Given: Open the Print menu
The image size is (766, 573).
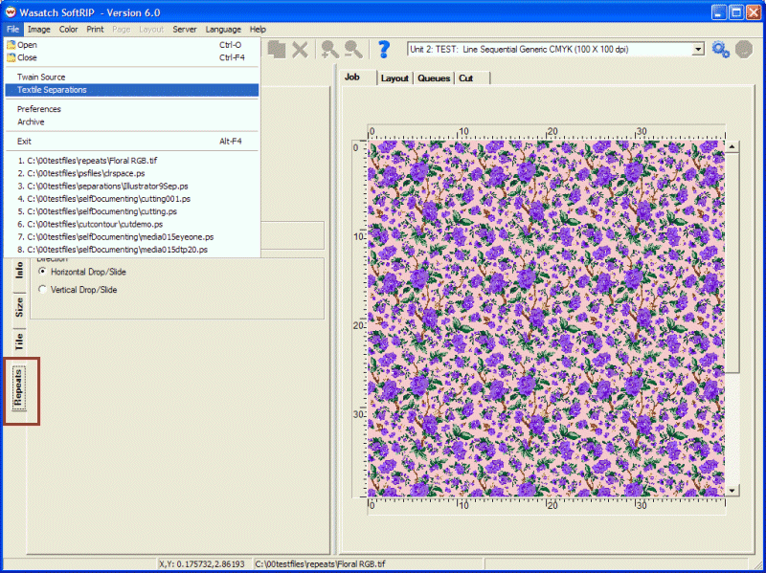Looking at the screenshot, I should pyautogui.click(x=95, y=30).
